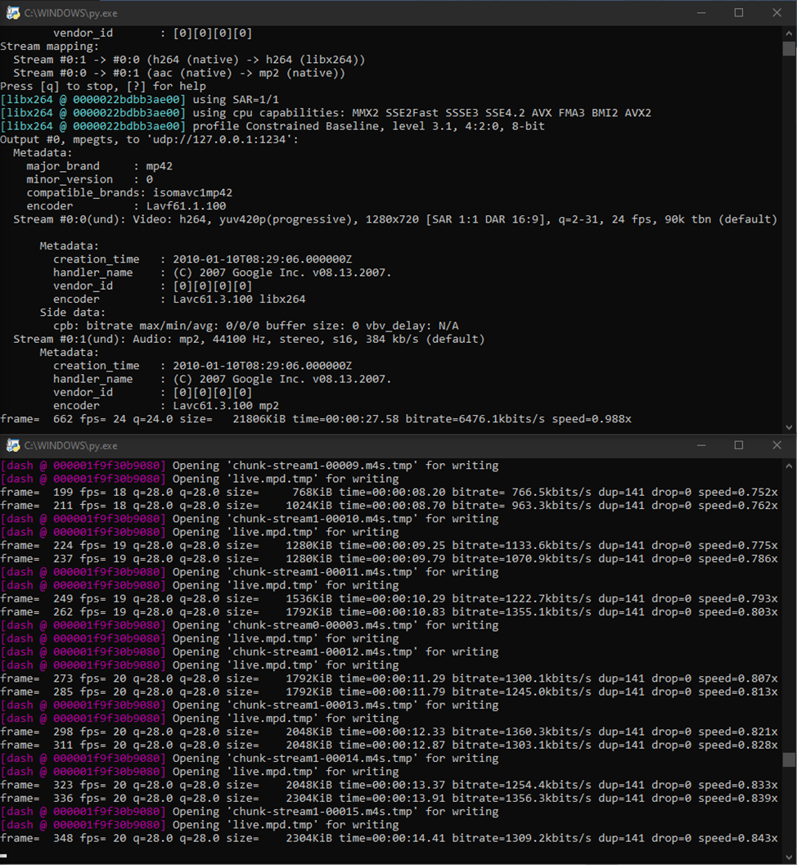Maximize the upper py.exe console window

(739, 13)
